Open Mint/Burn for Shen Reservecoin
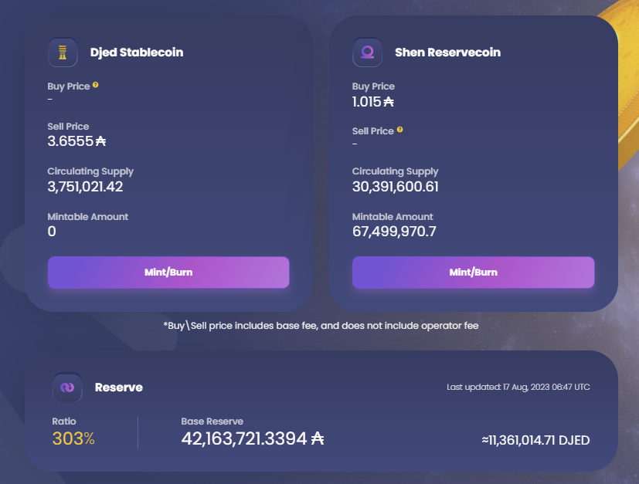 tap(473, 272)
